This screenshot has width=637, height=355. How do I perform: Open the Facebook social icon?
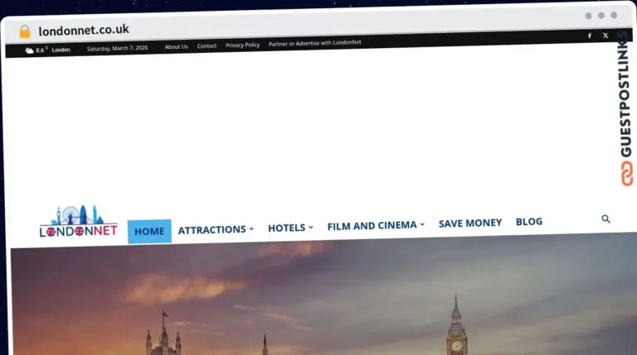(x=590, y=36)
